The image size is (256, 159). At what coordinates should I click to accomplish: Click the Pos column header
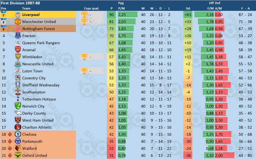point(4,8)
